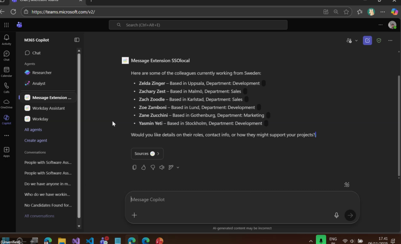Collapse the M365 Copilot side panel
This screenshot has width=401, height=244.
coord(77,40)
